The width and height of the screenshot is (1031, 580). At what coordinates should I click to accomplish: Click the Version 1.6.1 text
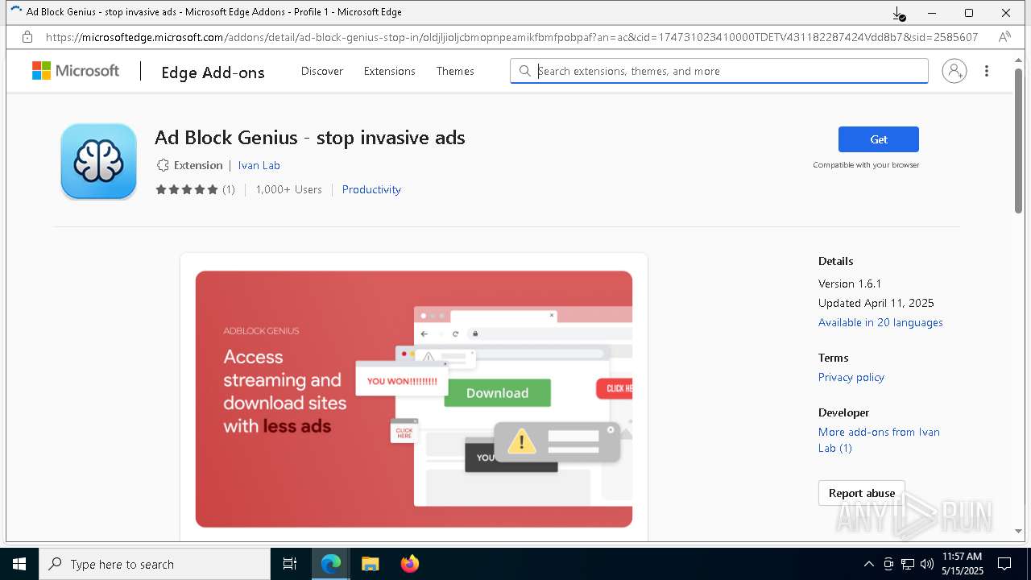(850, 284)
